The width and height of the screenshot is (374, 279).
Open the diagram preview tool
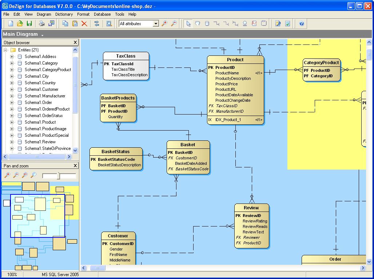click(x=109, y=23)
